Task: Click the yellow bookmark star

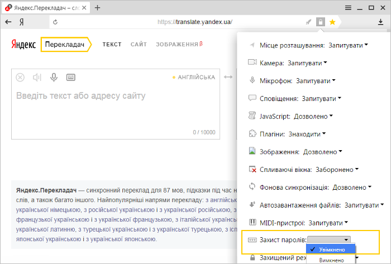Action: point(332,22)
